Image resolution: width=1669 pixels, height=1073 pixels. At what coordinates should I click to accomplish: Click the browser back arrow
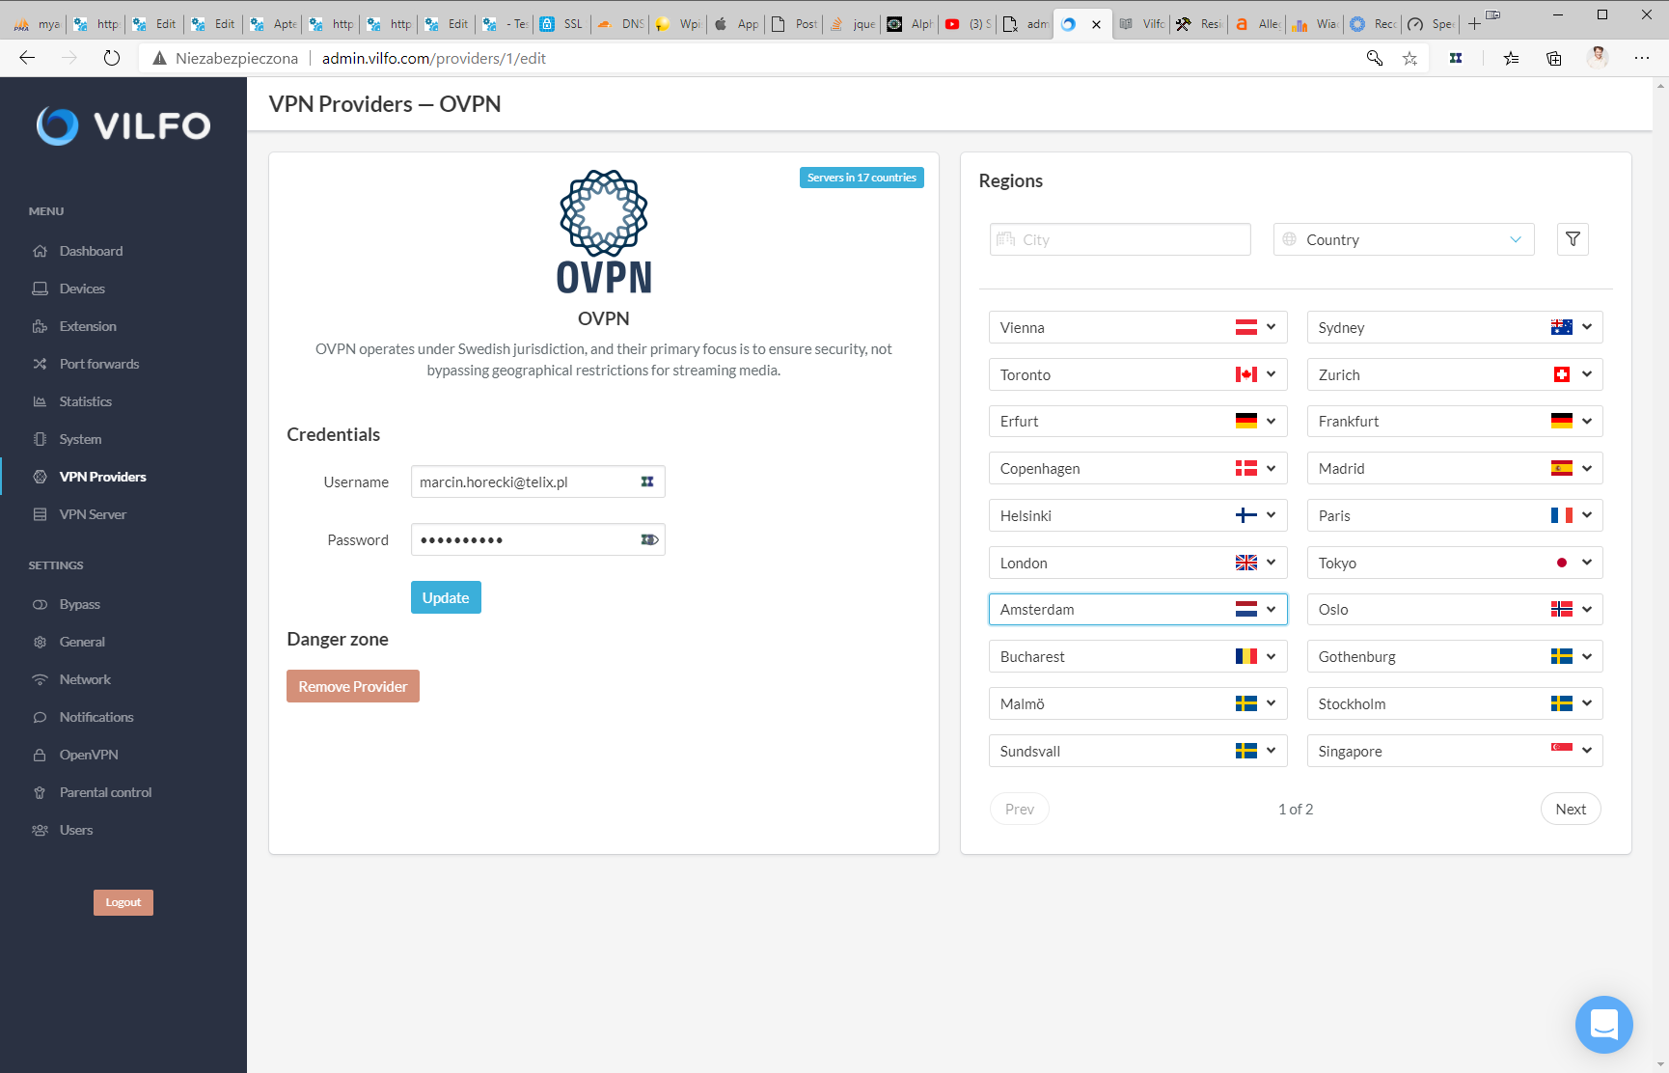point(27,58)
